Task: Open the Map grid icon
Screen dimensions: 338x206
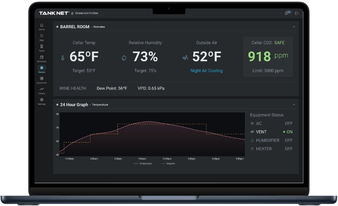Action: [41, 36]
